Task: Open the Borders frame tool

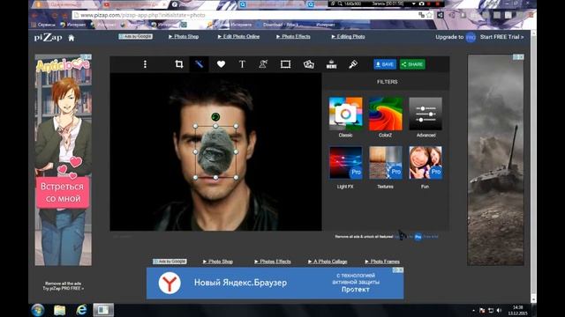Action: [x=285, y=64]
